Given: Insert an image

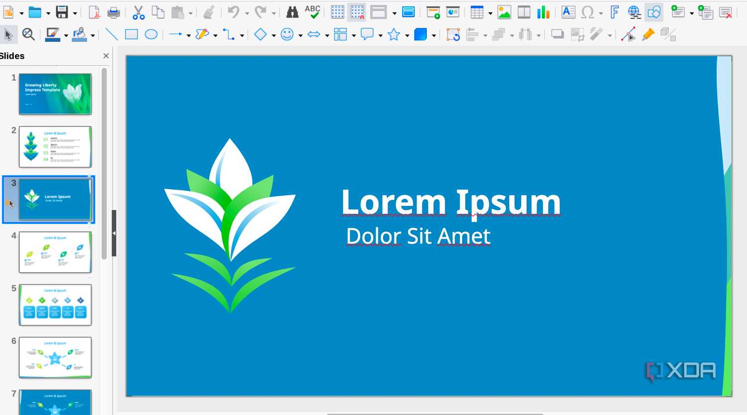Looking at the screenshot, I should [x=504, y=12].
